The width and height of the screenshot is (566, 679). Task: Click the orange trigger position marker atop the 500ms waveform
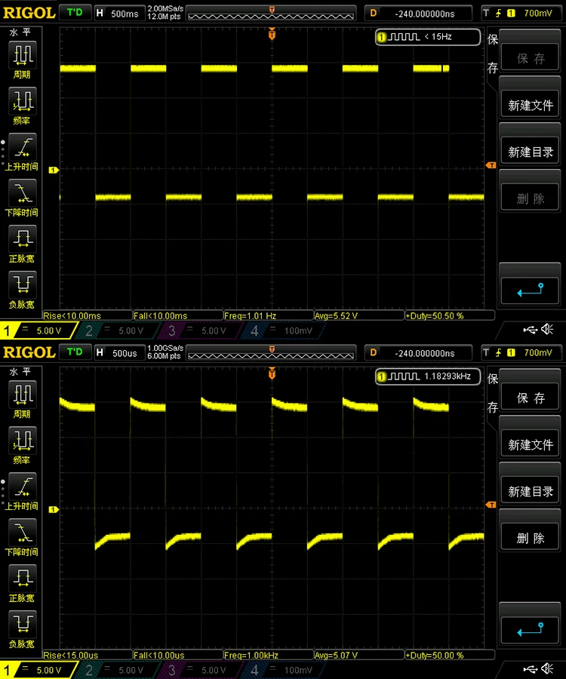pyautogui.click(x=272, y=34)
